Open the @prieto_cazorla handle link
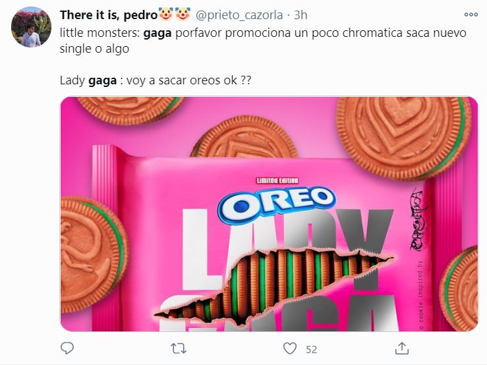 (x=239, y=15)
